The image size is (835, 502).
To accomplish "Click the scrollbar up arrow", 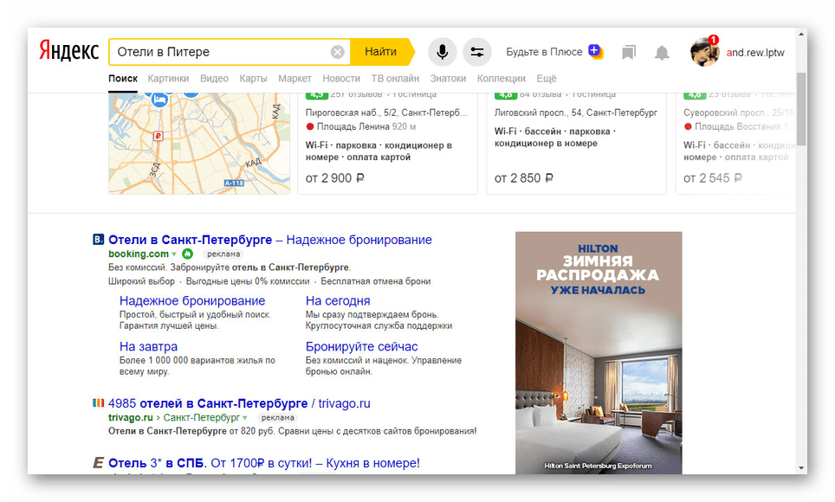I will tap(801, 34).
